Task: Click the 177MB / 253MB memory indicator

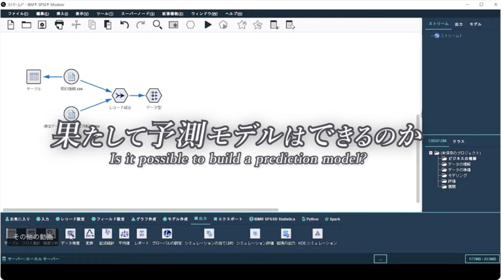Action: (482, 259)
